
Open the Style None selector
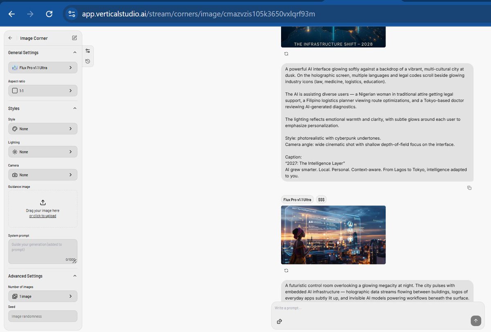pyautogui.click(x=43, y=129)
